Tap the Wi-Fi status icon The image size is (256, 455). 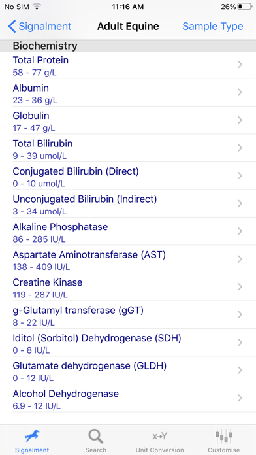(36, 7)
